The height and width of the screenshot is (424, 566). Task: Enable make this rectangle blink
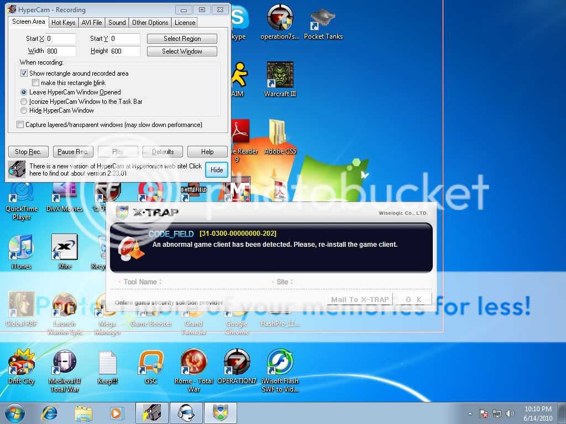click(35, 83)
